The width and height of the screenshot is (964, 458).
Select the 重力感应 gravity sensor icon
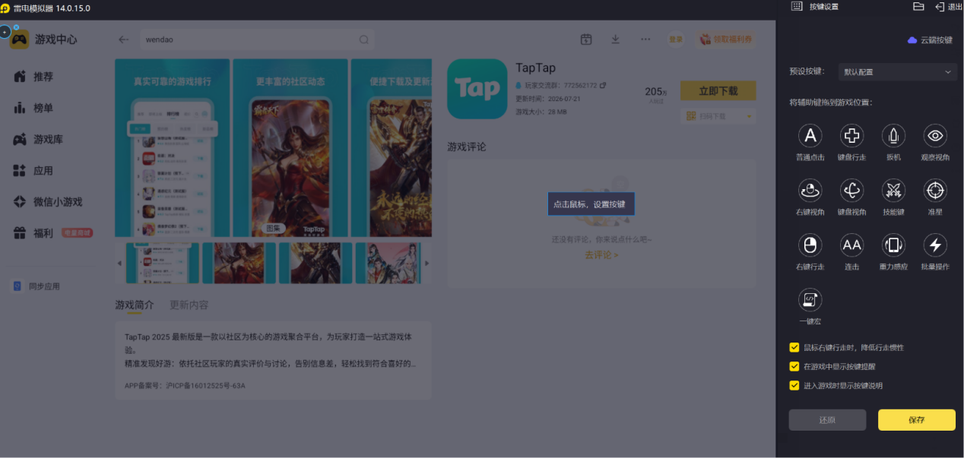[x=893, y=245]
